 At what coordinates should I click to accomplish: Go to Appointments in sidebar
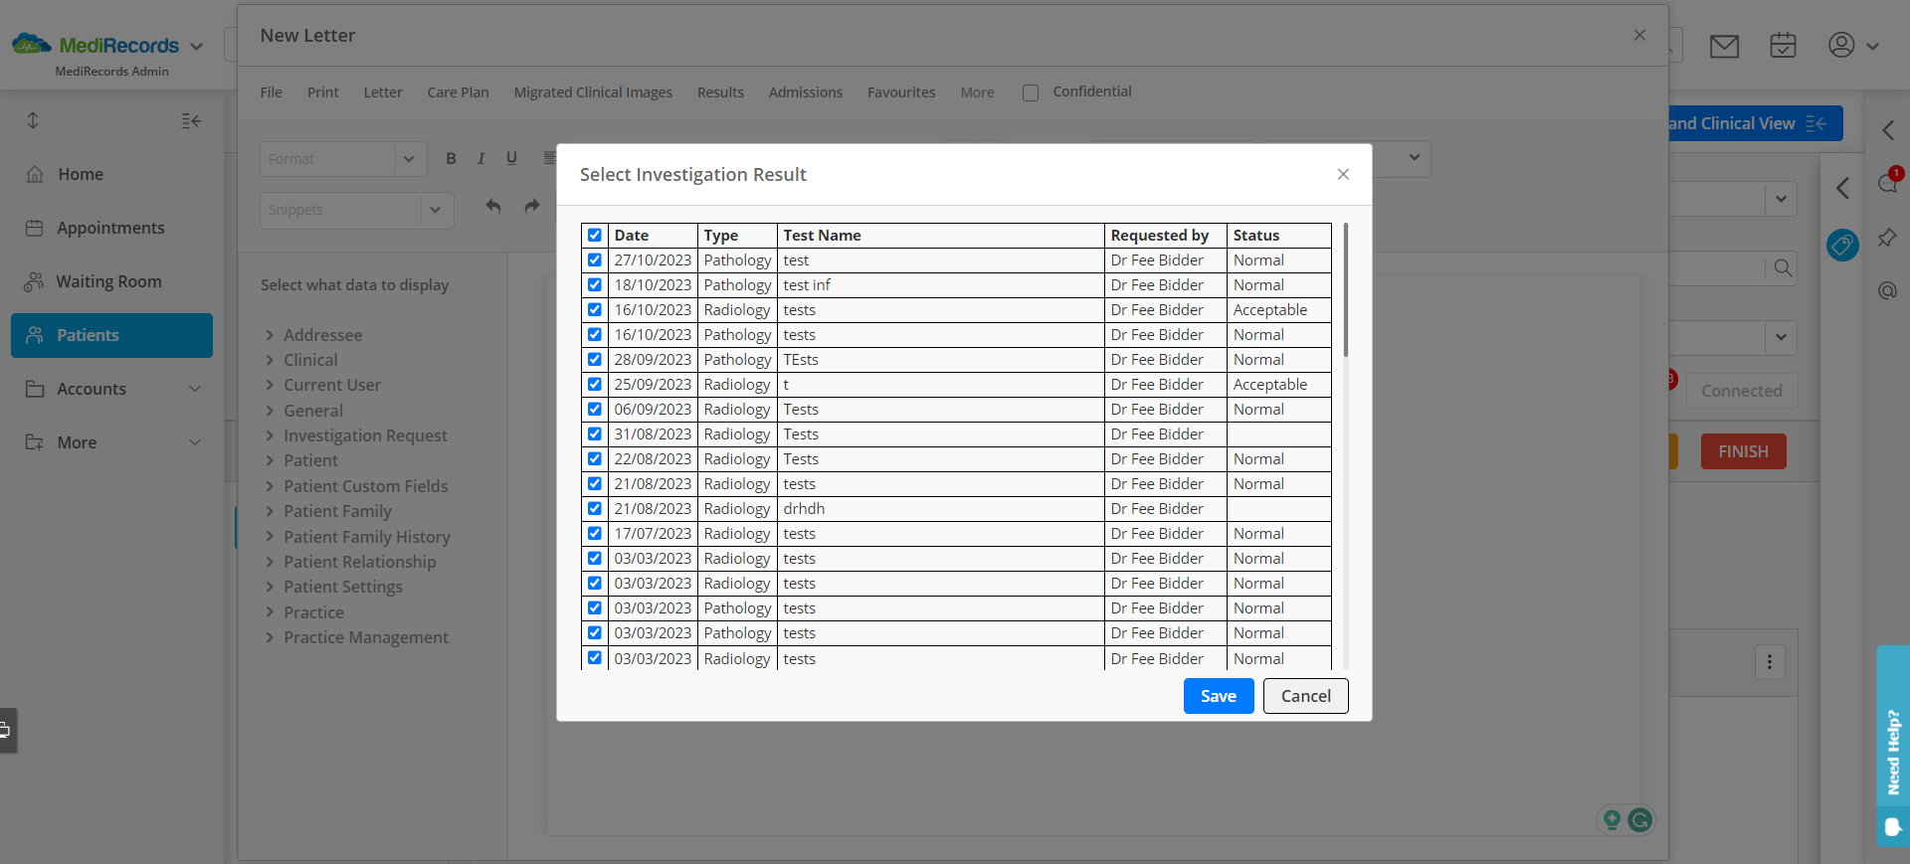click(x=111, y=228)
